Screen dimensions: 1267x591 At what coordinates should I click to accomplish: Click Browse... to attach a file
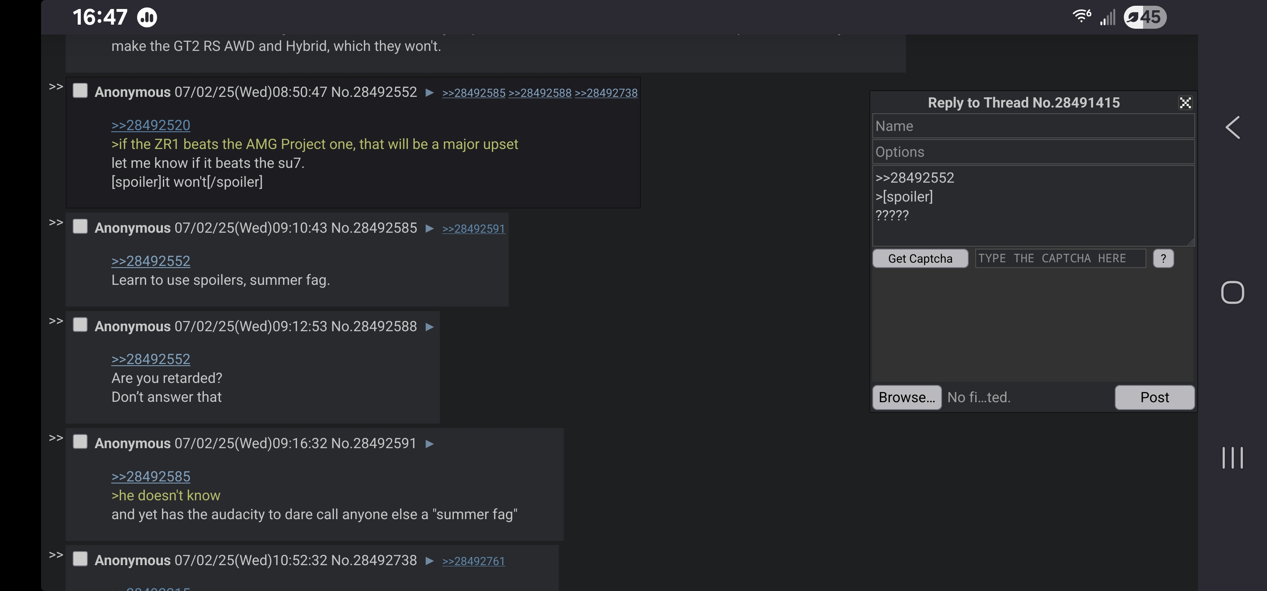point(906,397)
